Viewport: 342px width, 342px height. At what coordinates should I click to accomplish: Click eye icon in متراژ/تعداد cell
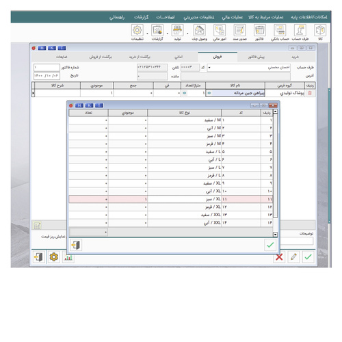185,93
